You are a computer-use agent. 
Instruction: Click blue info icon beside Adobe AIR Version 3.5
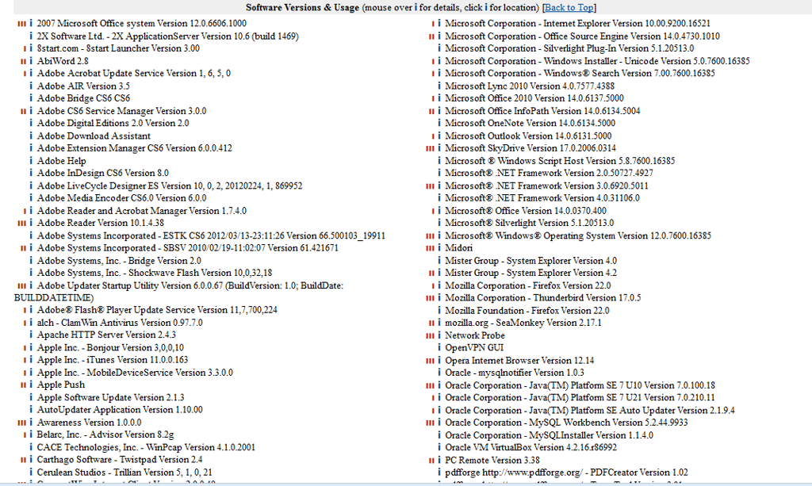coord(31,86)
